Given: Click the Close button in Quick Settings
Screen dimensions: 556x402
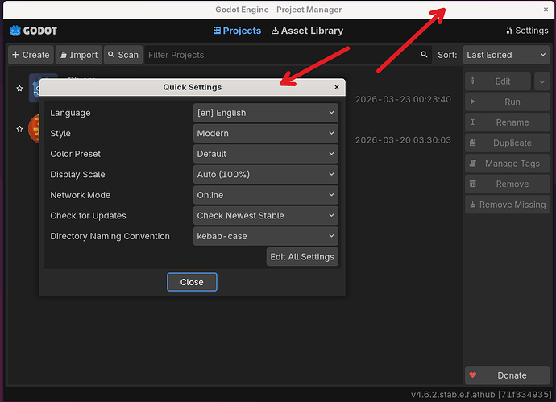Looking at the screenshot, I should coord(192,282).
